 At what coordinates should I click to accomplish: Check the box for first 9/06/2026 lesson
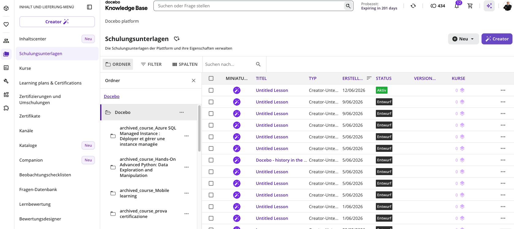(211, 102)
